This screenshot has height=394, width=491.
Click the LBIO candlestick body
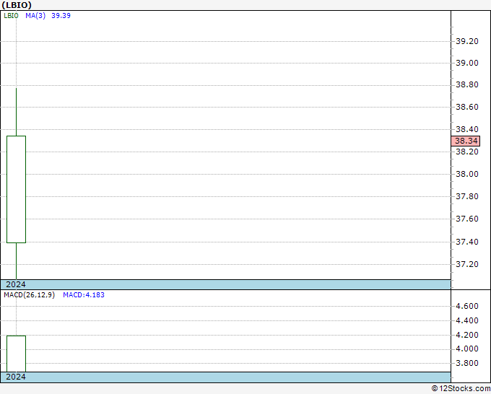tap(17, 189)
